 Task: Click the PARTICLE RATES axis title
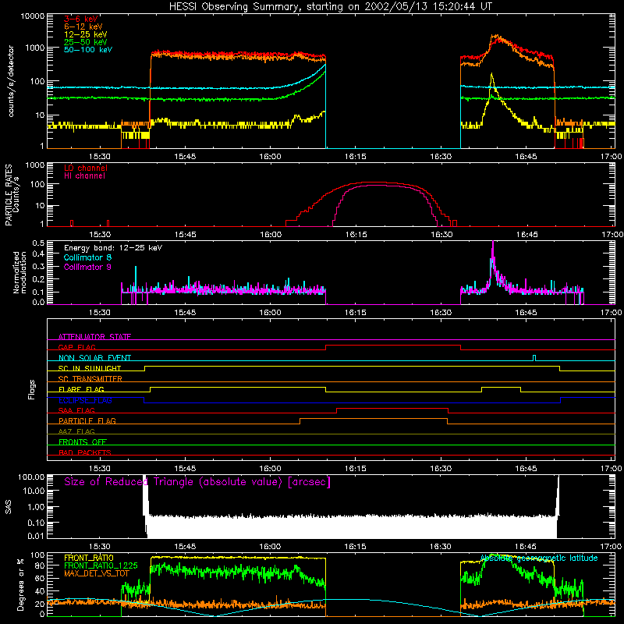12,195
